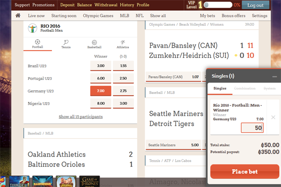Open the Seattle Mariners vs Detroit Tigers match
Image resolution: width=281 pixels, height=187 pixels.
tap(176, 119)
